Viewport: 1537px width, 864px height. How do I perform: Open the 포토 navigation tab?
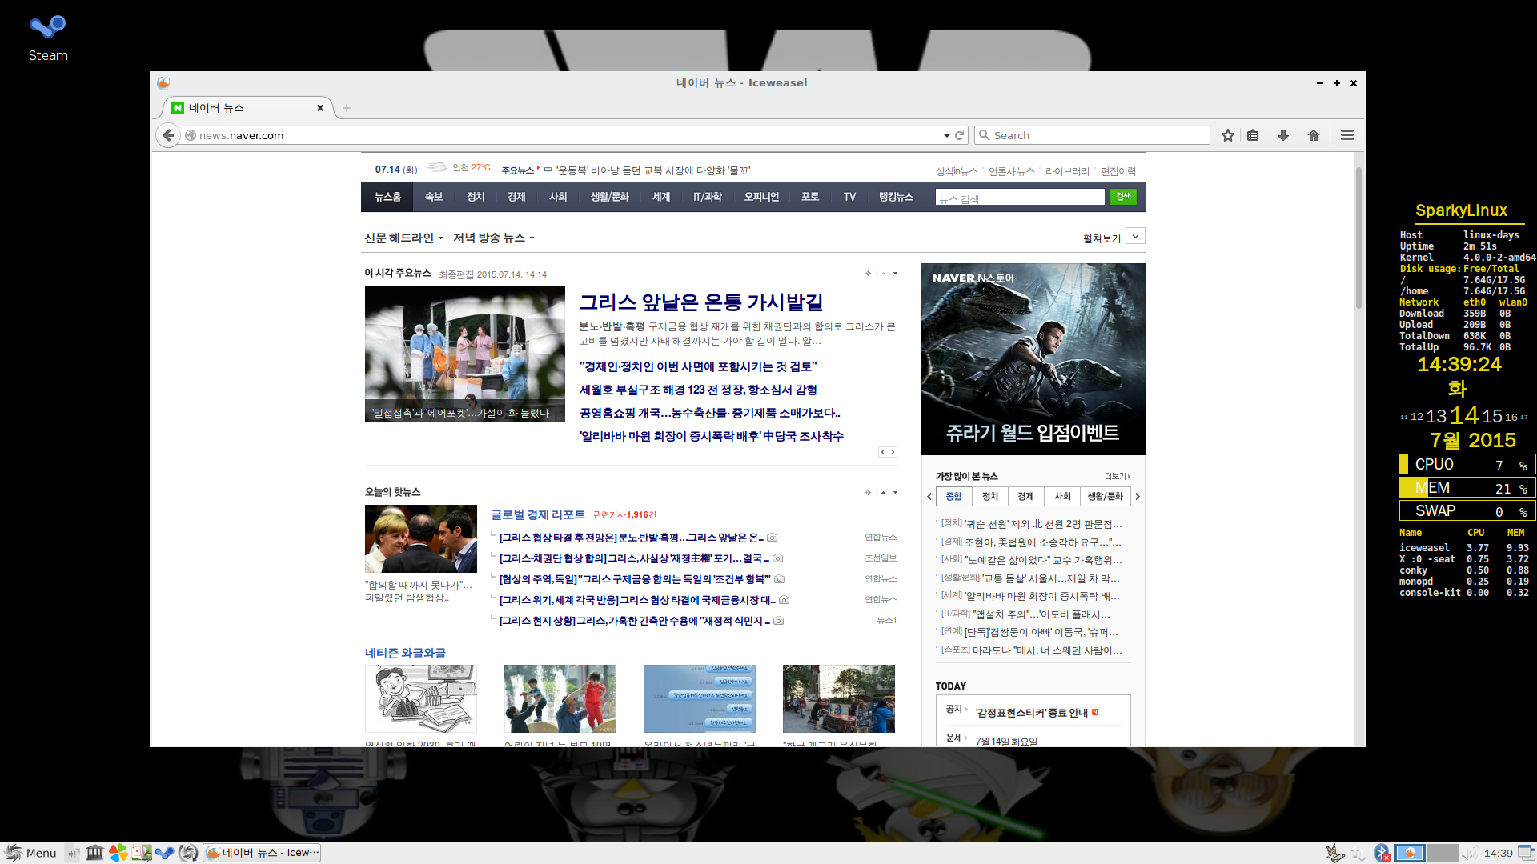pos(810,197)
